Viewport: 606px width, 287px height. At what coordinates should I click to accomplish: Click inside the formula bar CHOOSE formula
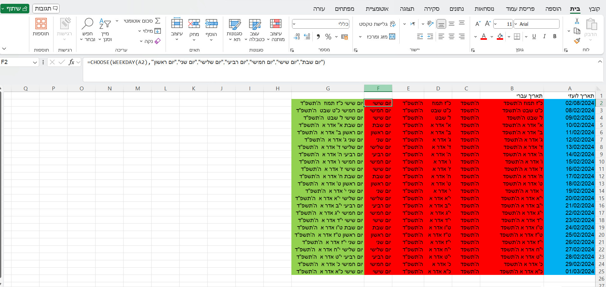click(x=206, y=62)
